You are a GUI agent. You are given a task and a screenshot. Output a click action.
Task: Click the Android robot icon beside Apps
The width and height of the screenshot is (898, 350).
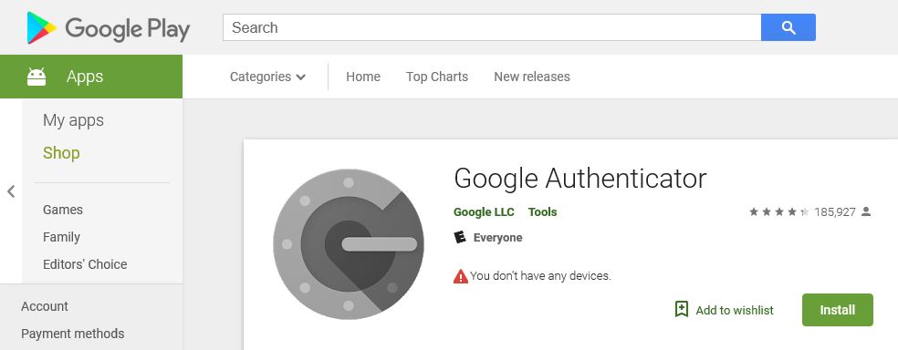tap(37, 77)
